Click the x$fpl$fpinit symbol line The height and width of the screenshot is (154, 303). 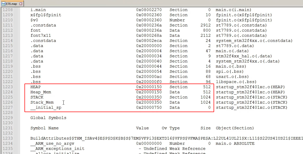pyautogui.click(x=46, y=15)
